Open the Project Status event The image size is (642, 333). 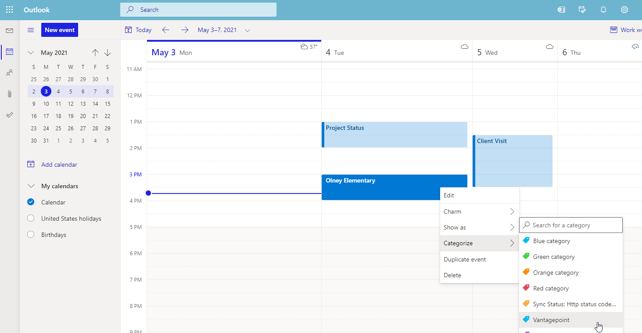(395, 135)
